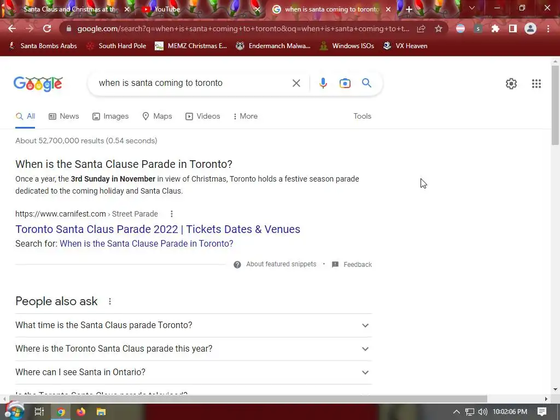This screenshot has width=560, height=420.
Task: Open the Tools button
Action: 362,116
